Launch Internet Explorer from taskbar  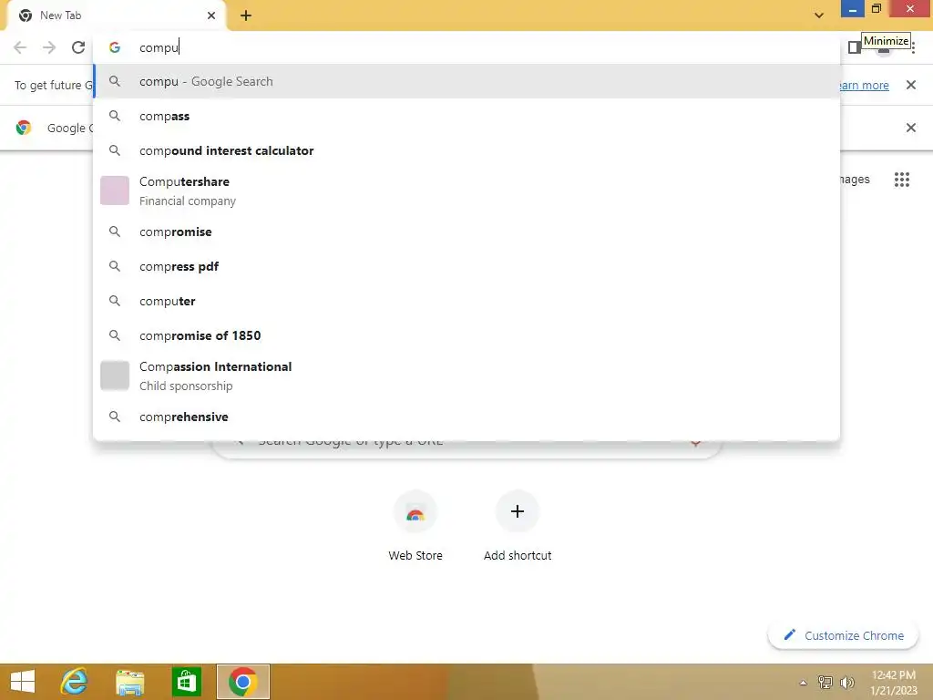(x=75, y=682)
